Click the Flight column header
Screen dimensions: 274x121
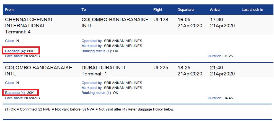pyautogui.click(x=158, y=10)
